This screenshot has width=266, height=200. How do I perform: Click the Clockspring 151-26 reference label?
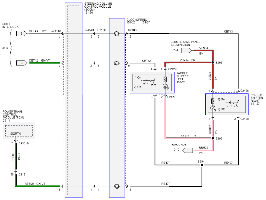131,23
